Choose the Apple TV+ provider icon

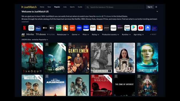coord(45,28)
